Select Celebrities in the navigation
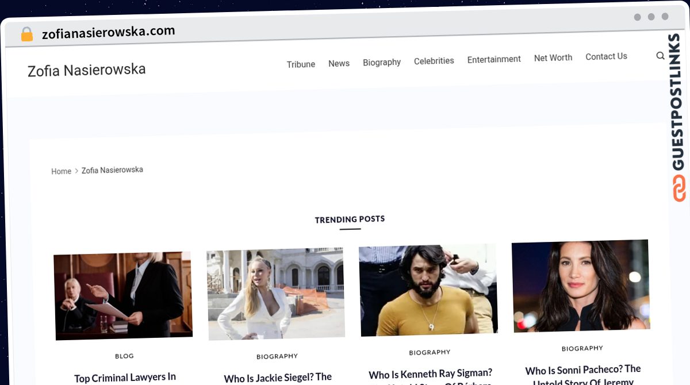 [434, 61]
